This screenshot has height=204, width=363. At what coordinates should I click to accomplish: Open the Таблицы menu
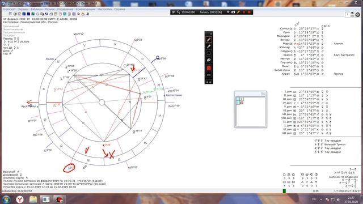pyautogui.click(x=37, y=9)
